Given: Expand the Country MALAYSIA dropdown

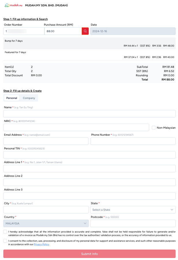Looking at the screenshot, I should [x=46, y=223].
